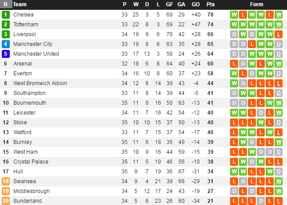Click Liverpool's most recent underlined form badge

click(279, 34)
